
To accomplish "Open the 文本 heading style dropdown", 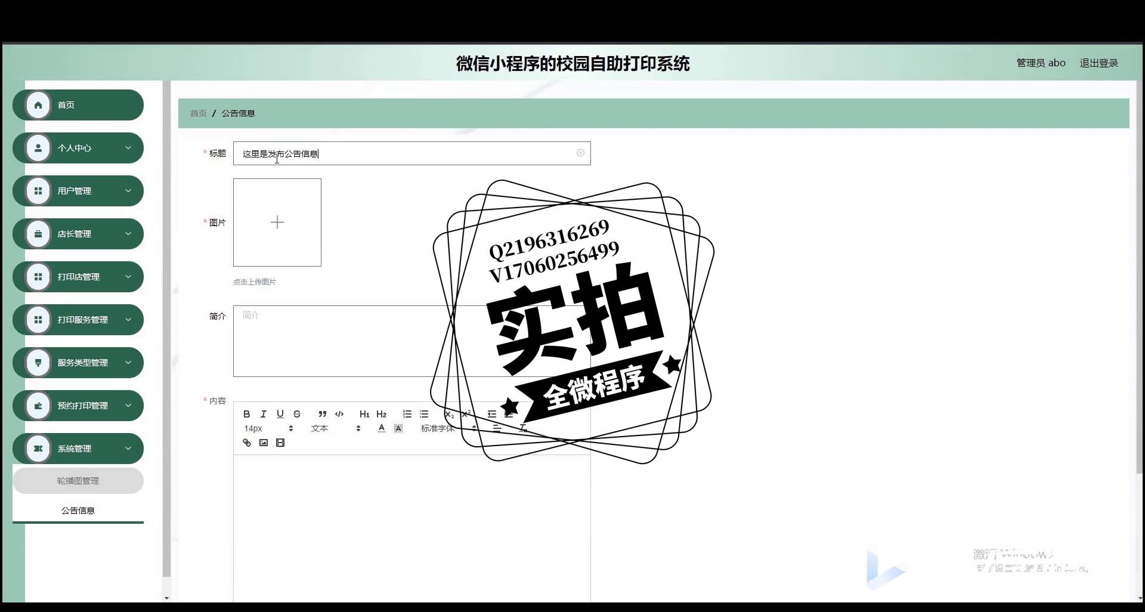I will (x=336, y=428).
